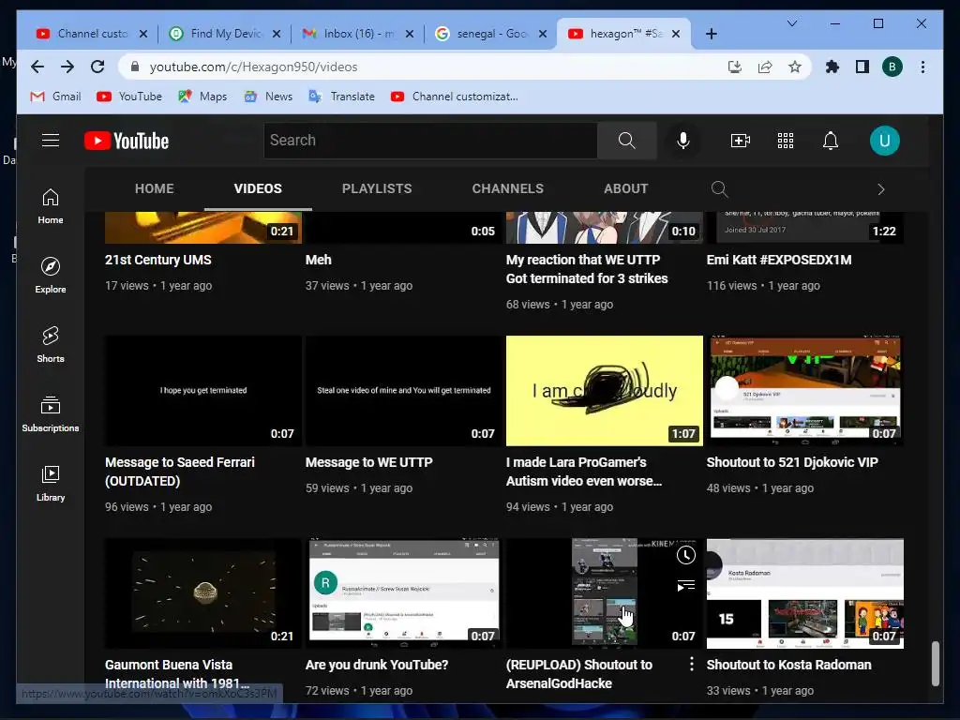The width and height of the screenshot is (960, 720).
Task: Open Gmail bookmark
Action: [x=55, y=97]
